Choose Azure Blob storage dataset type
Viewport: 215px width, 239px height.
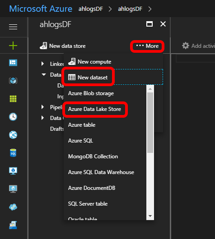click(x=91, y=93)
